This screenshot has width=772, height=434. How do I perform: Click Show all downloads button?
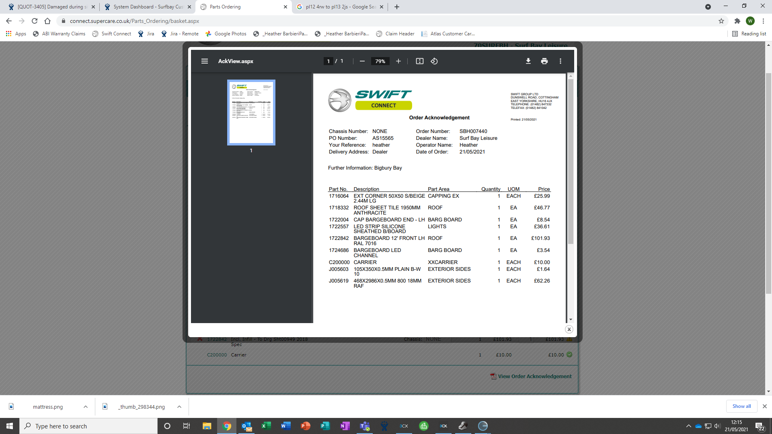point(741,406)
